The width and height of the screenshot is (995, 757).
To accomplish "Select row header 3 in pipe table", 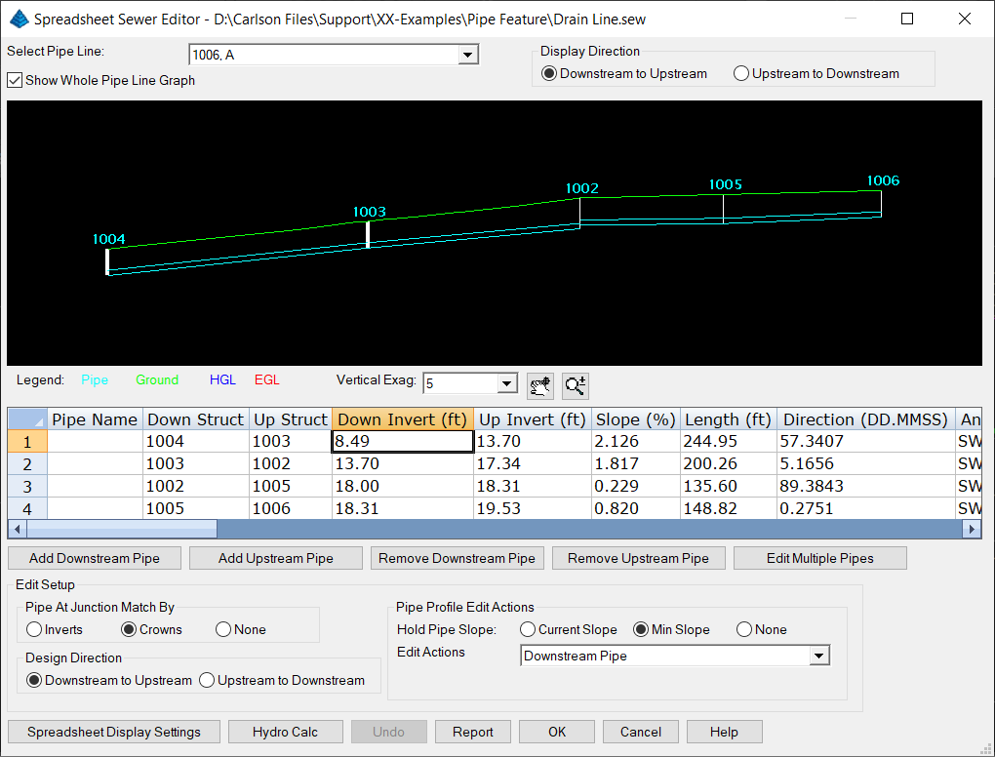I will (x=27, y=486).
